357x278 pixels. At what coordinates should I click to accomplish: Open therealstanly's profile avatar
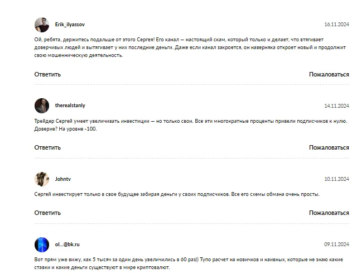pyautogui.click(x=42, y=106)
